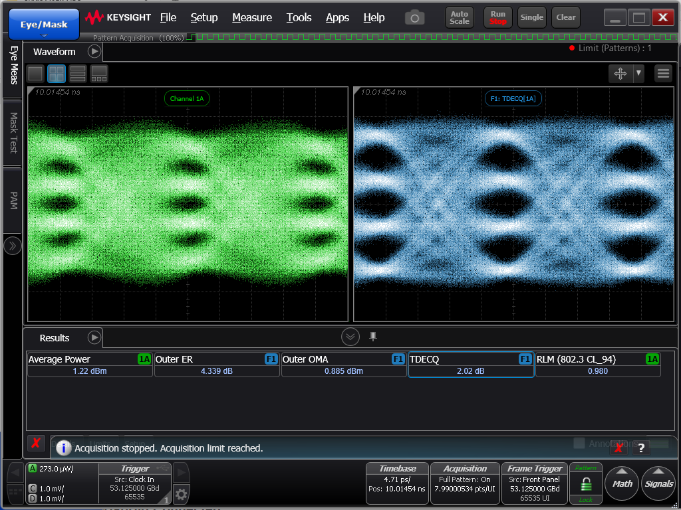Switch to stacked rows waveform layout
Viewport: 681px width, 510px height.
78,74
